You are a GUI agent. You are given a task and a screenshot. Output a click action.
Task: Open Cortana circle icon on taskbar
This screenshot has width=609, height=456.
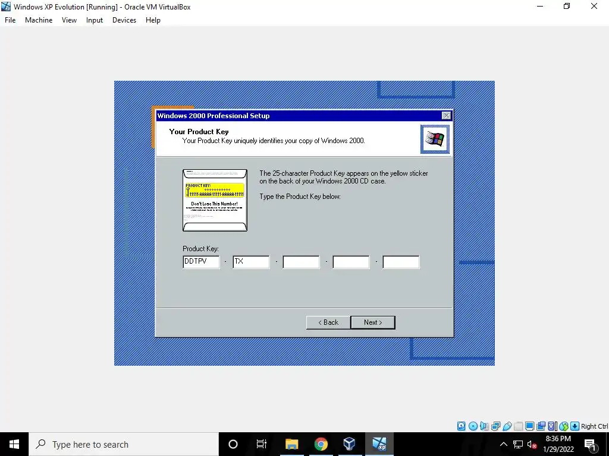tap(233, 444)
